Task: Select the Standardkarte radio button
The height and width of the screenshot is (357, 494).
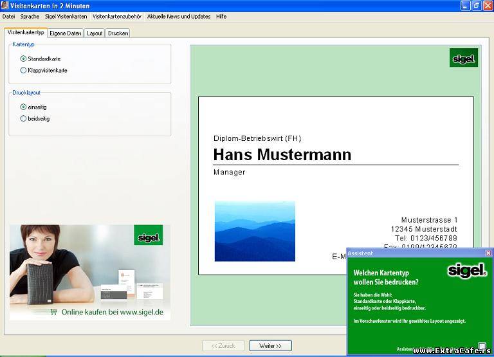Action: [x=23, y=59]
